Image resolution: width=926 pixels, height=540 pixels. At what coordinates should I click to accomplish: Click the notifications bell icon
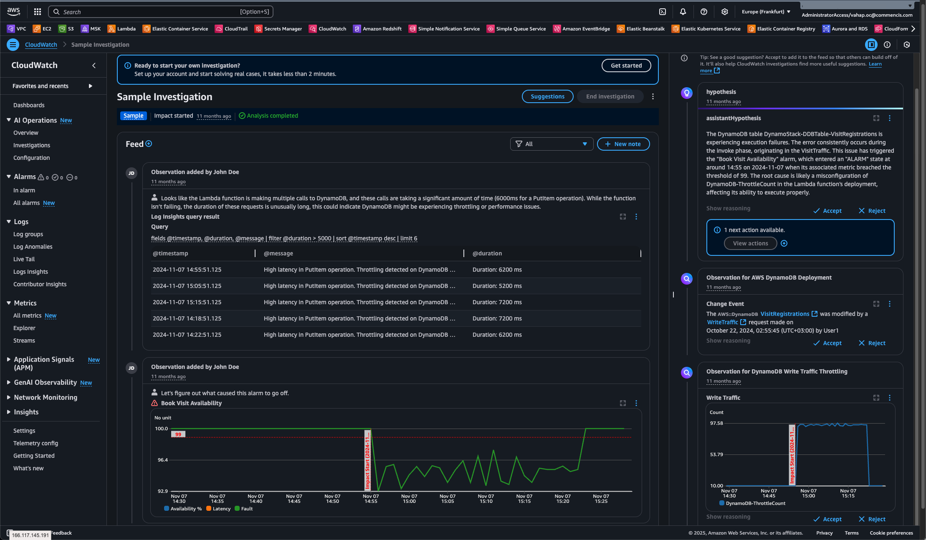pyautogui.click(x=683, y=12)
